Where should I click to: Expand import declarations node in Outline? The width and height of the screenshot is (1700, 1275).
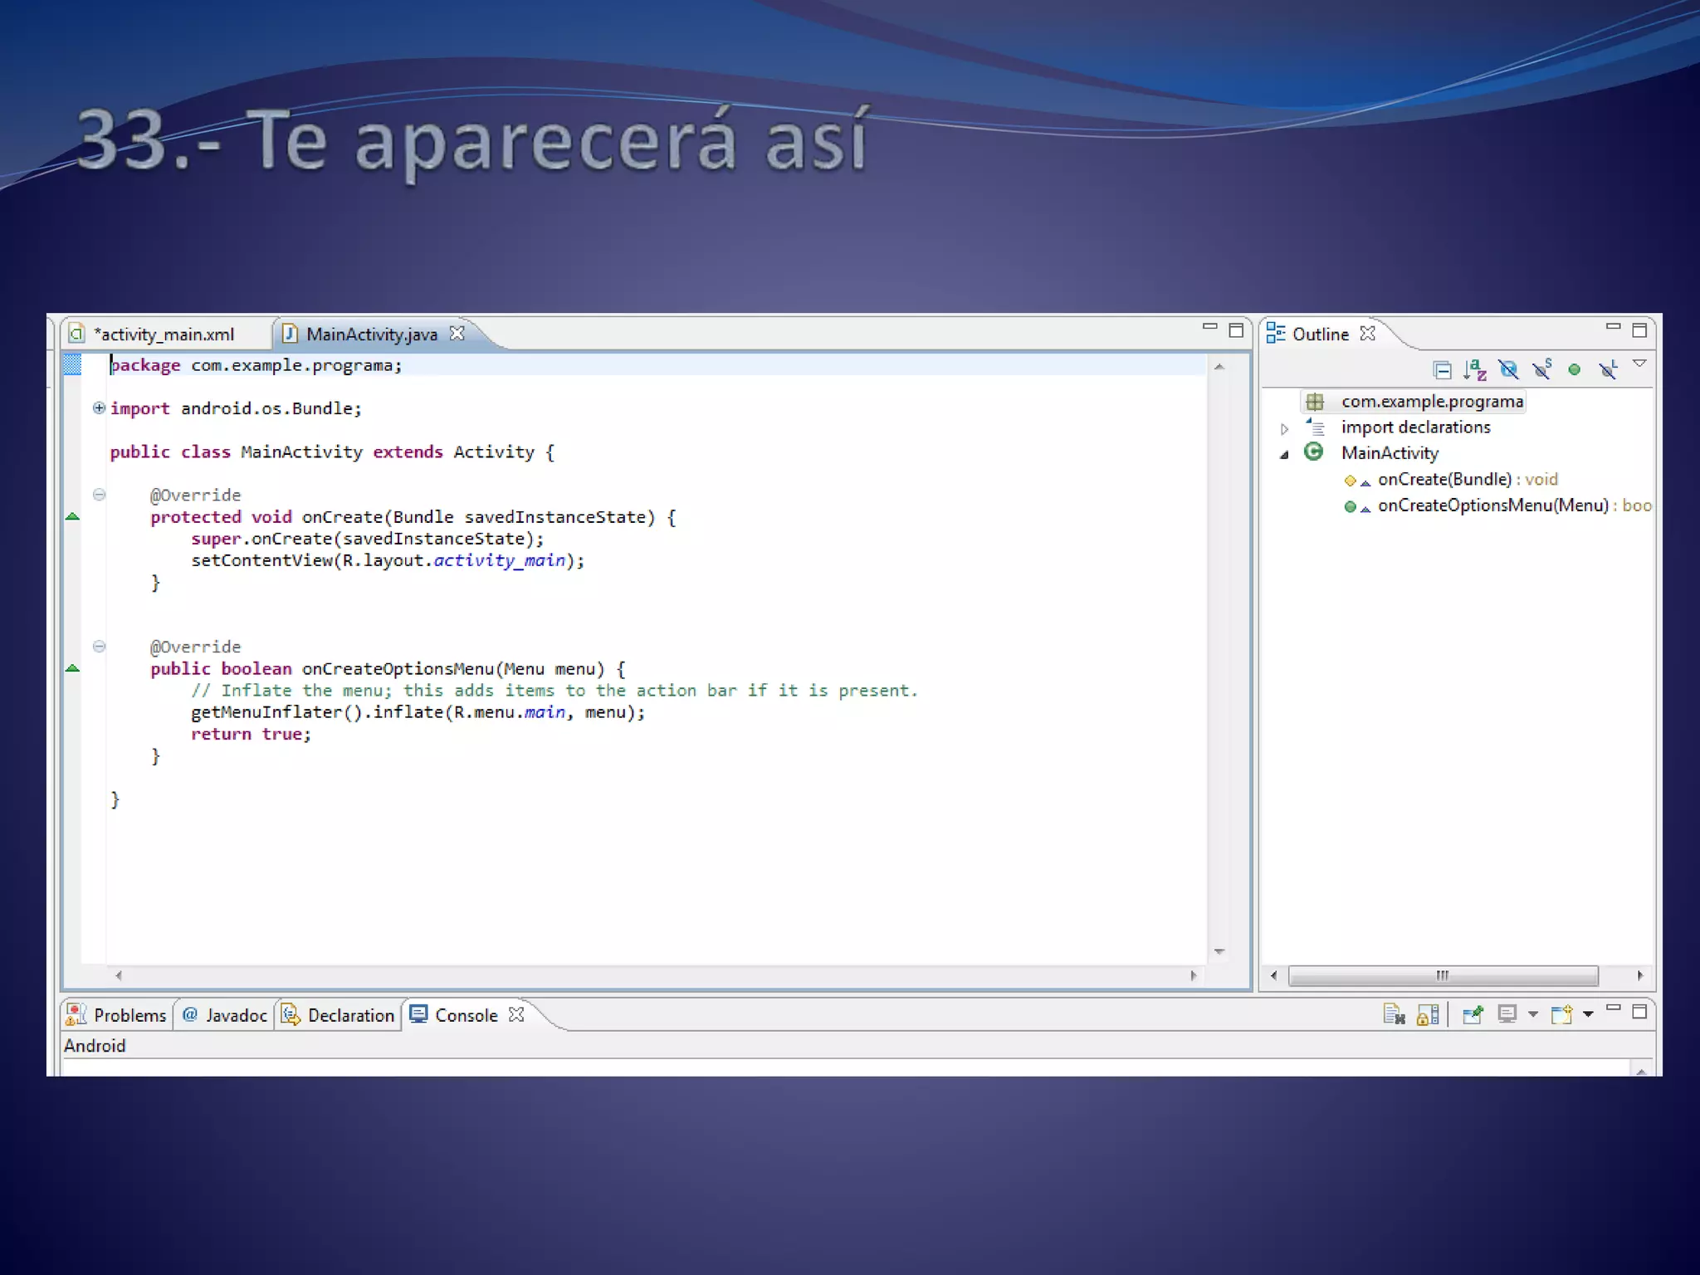[x=1284, y=428]
